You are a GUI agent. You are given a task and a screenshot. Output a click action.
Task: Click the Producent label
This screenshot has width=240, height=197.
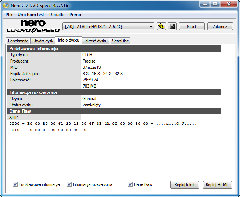tap(20, 61)
